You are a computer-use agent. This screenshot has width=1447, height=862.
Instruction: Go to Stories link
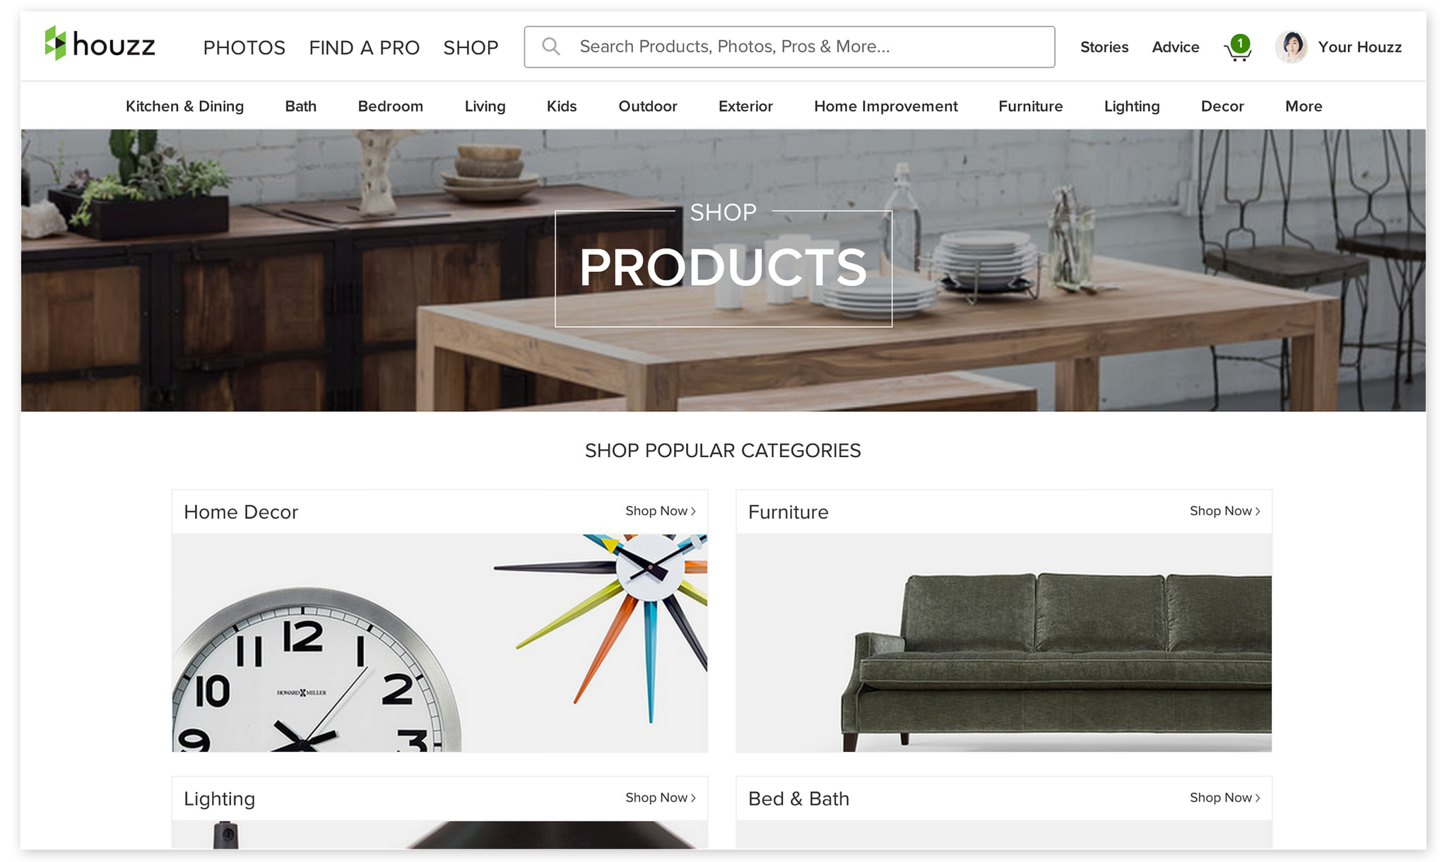(x=1104, y=47)
